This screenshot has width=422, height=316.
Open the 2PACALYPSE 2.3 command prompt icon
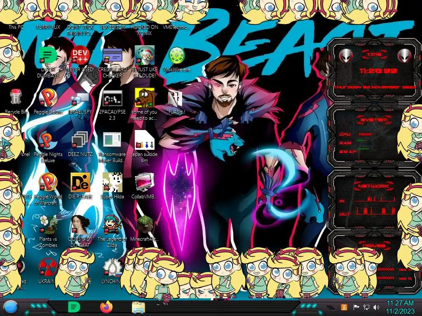pyautogui.click(x=112, y=98)
